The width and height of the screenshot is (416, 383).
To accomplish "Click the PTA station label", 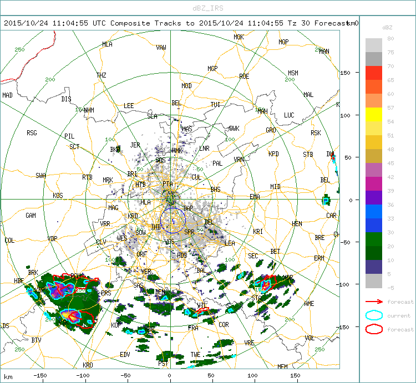I will point(168,183).
